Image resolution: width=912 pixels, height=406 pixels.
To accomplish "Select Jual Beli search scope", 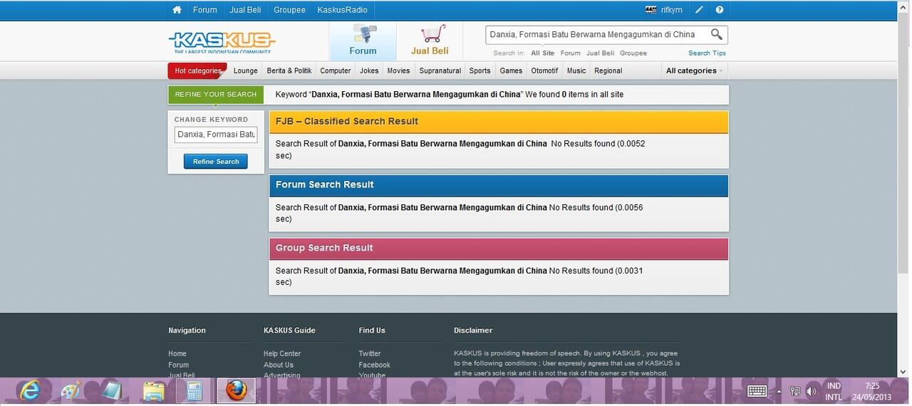I will 600,53.
